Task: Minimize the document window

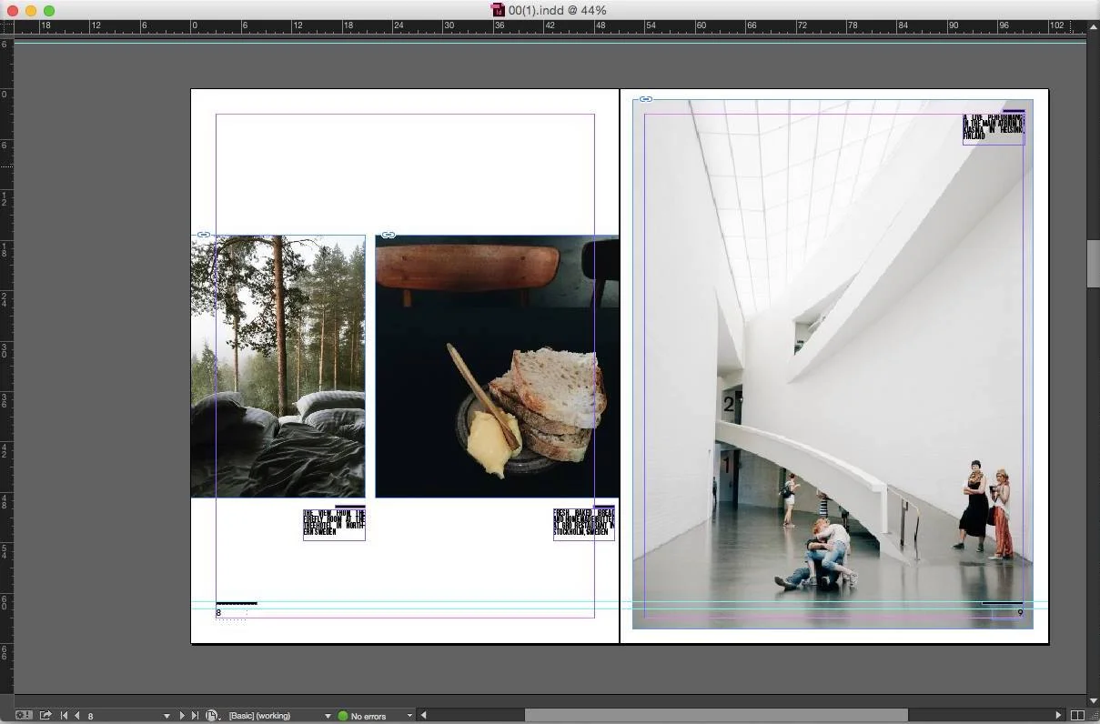Action: tap(31, 10)
